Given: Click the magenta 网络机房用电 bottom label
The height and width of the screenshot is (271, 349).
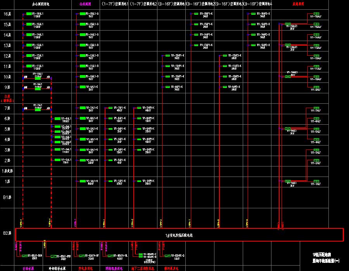Looking at the screenshot, I should [x=114, y=268].
